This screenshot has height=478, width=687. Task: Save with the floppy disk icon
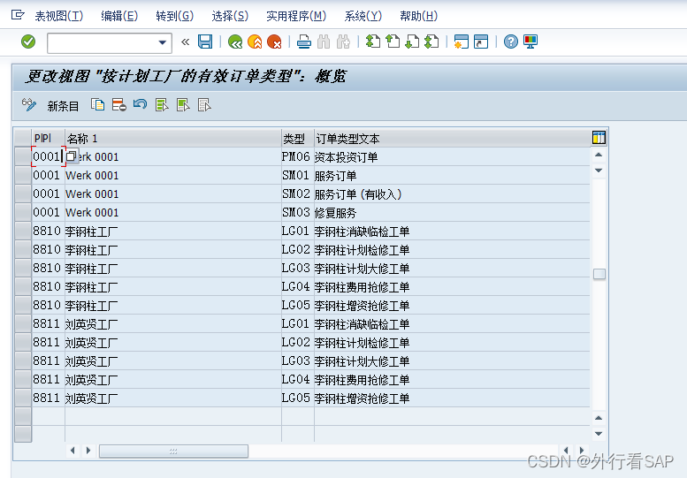[x=205, y=42]
